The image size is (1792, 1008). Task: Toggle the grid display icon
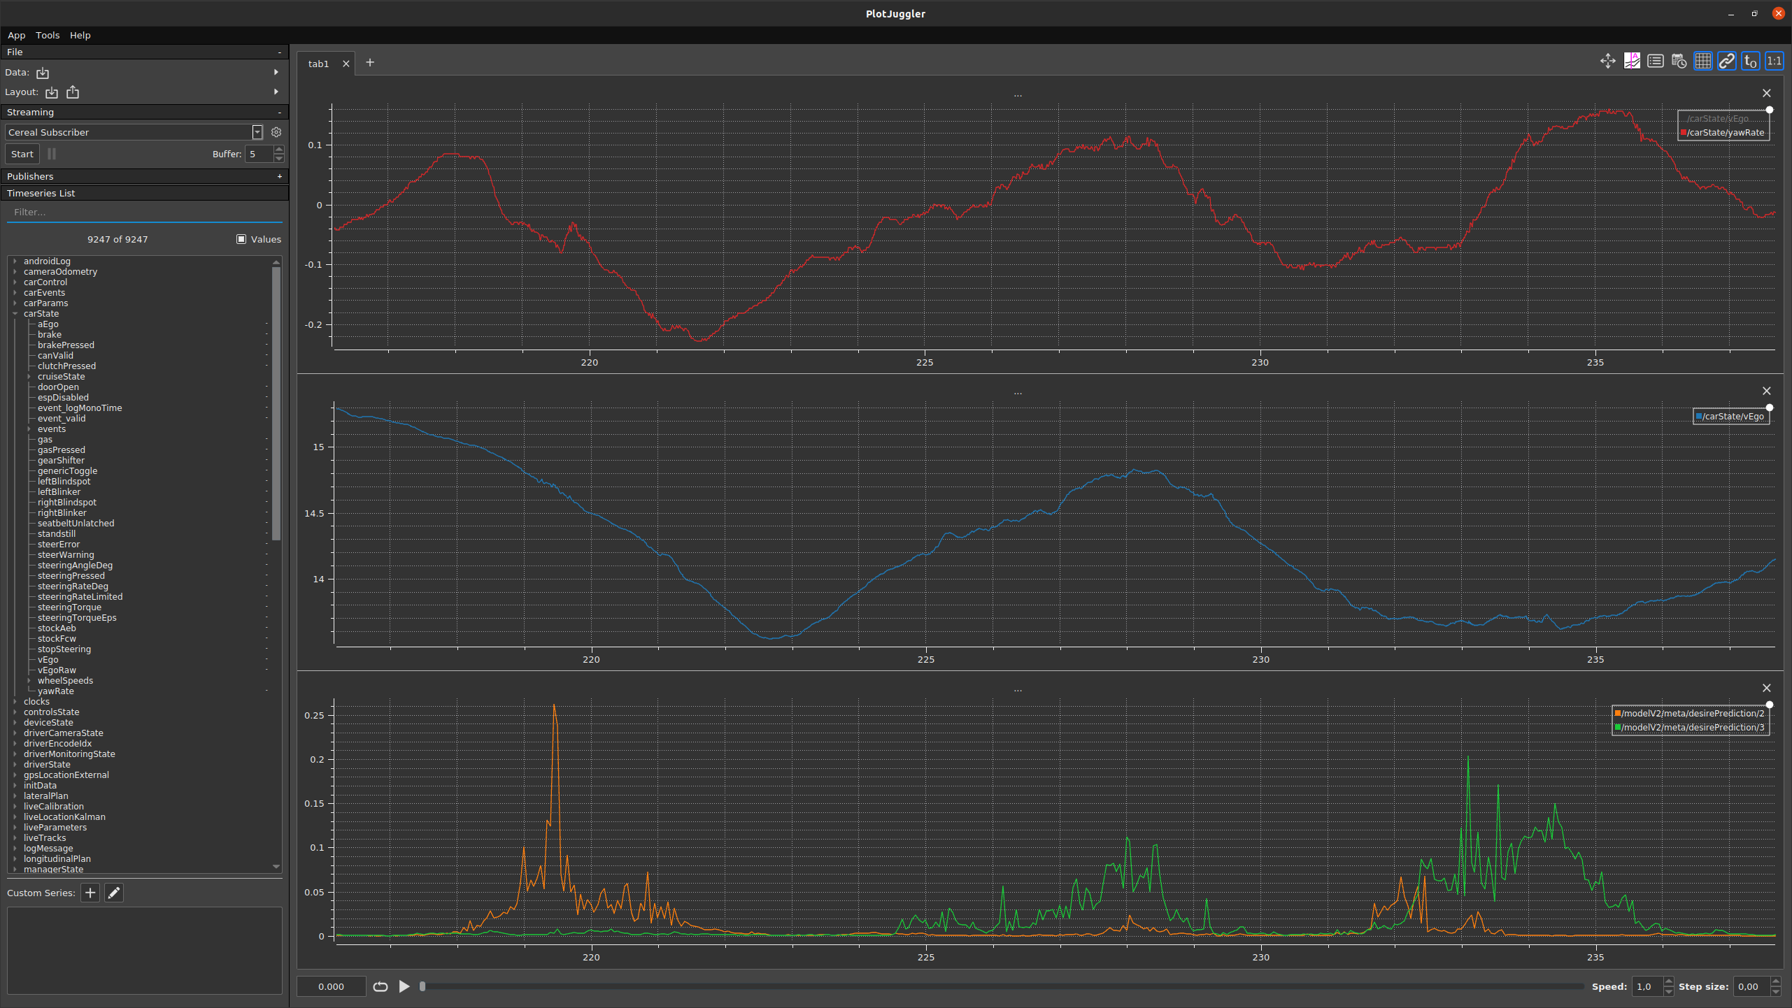click(1702, 61)
